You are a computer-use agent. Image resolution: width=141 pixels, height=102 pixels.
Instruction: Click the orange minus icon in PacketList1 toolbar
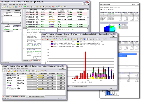point(62,7)
